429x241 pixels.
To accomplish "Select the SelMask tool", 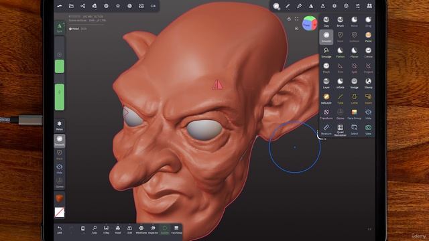I will coord(355,37).
